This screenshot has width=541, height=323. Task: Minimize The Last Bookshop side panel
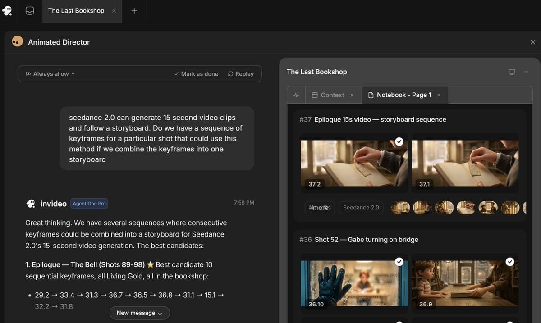coord(526,72)
